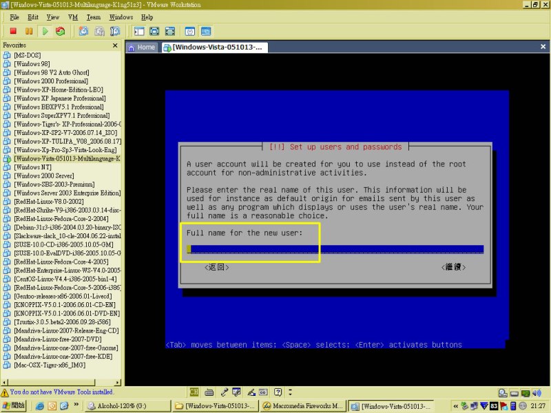Select [Windows 2000 Professional] in Favorites
Viewport: 551px width, 413px height.
(51, 81)
